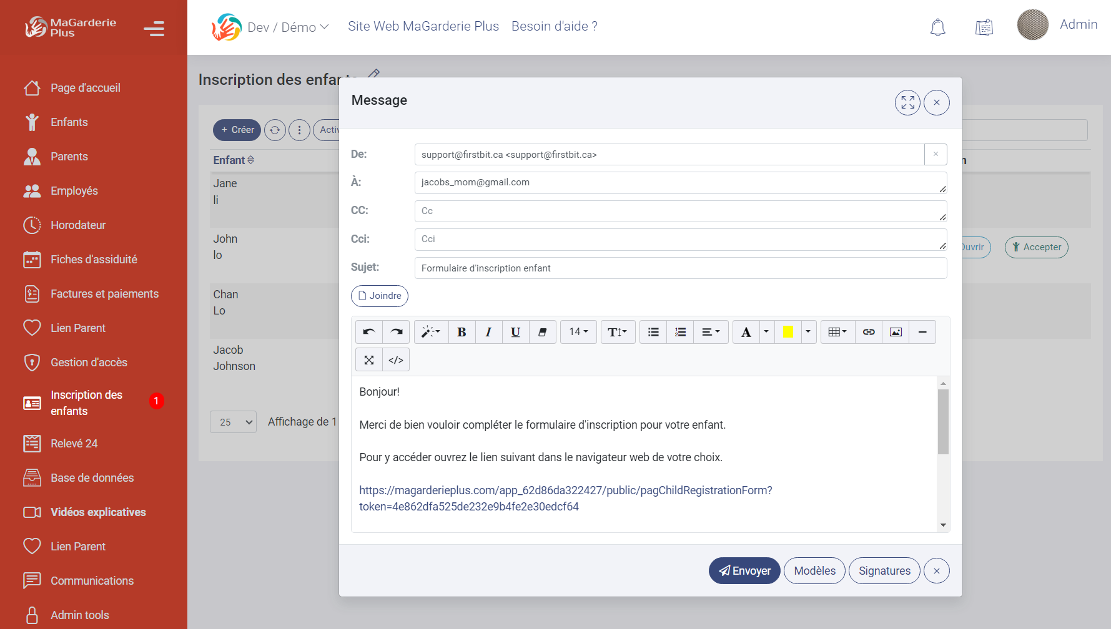The image size is (1111, 629).
Task: Insert a link using the chain icon
Action: [869, 332]
